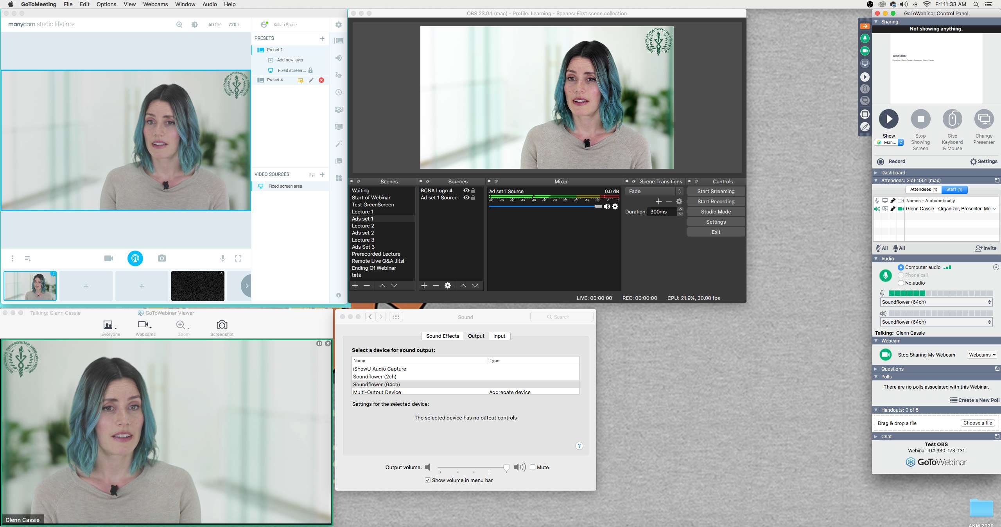Select No audio radio button
The height and width of the screenshot is (527, 1001).
pos(901,283)
